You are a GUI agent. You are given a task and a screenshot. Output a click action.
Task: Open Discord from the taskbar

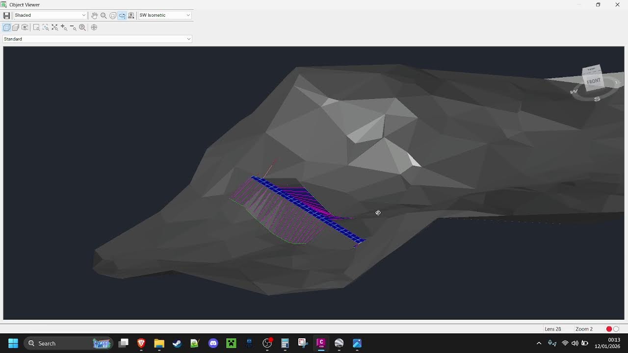(213, 343)
